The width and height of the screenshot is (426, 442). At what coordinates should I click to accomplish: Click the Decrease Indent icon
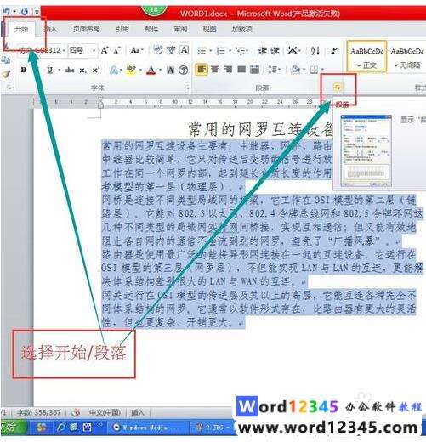click(263, 51)
